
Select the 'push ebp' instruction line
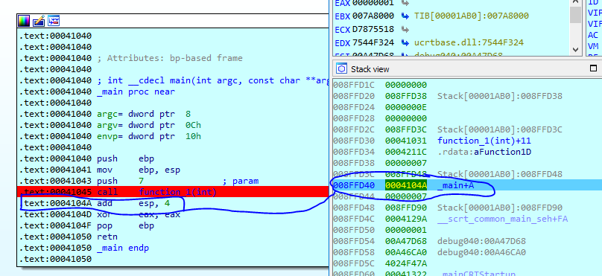(x=125, y=158)
